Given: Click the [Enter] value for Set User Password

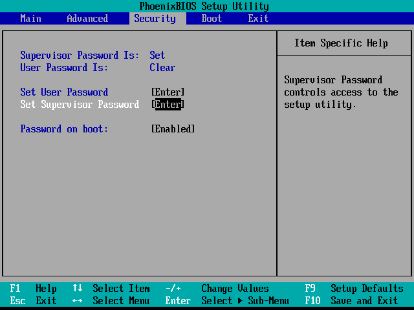Looking at the screenshot, I should click(168, 92).
